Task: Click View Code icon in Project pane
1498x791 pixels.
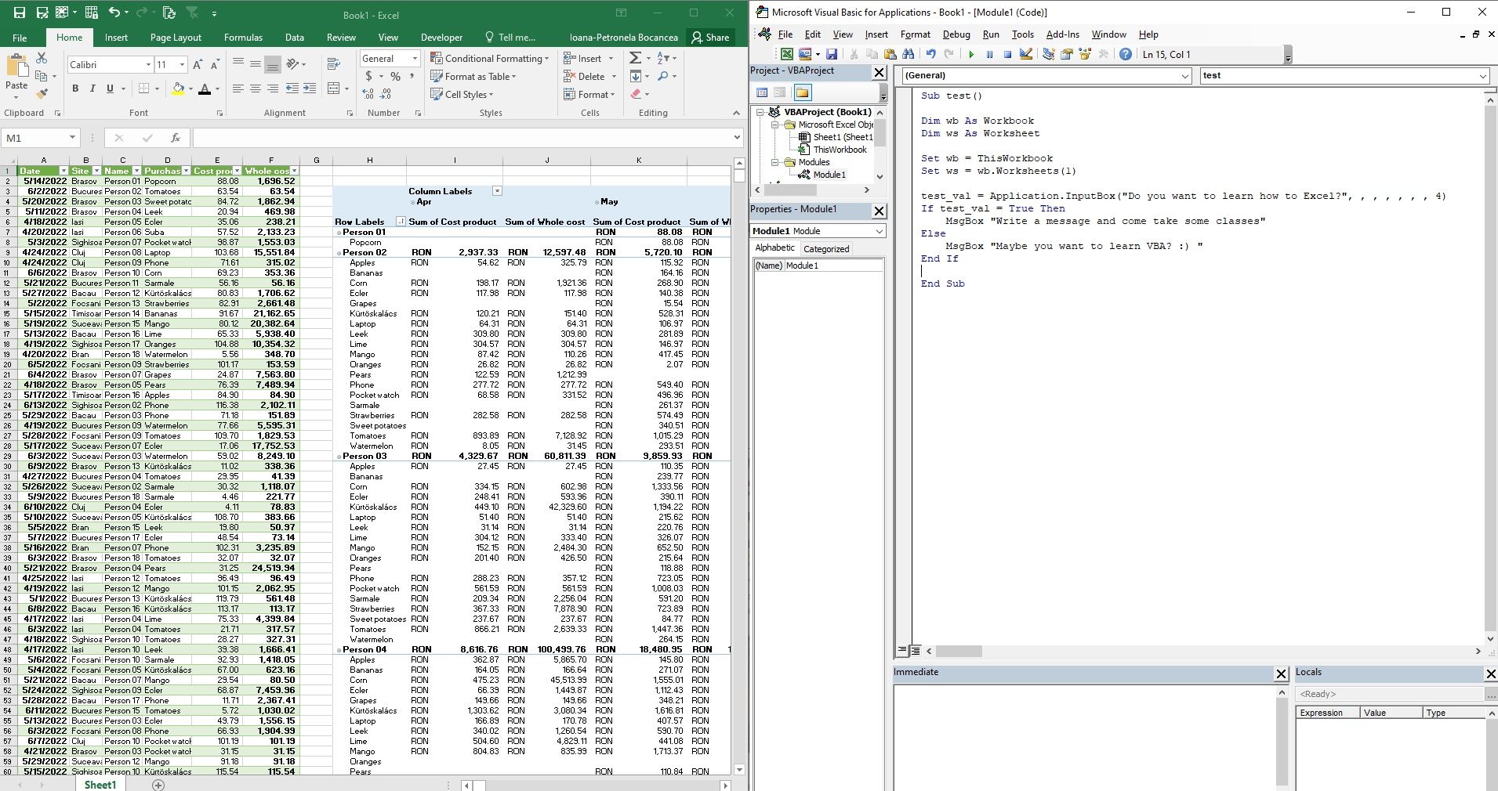Action: pos(762,92)
